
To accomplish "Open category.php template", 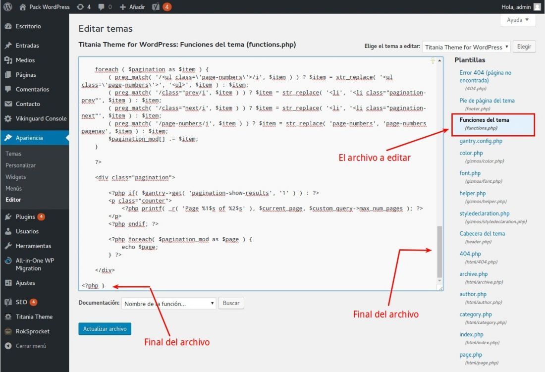I will pyautogui.click(x=476, y=314).
